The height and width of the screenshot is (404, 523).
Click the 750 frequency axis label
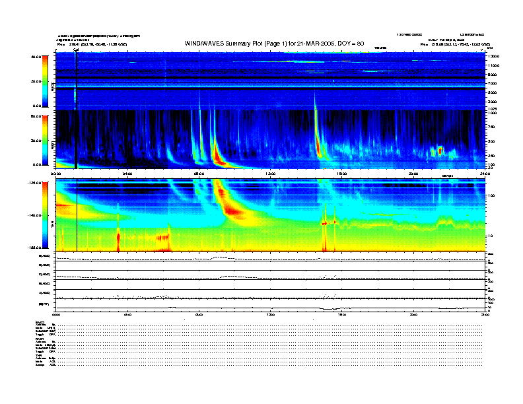pyautogui.click(x=491, y=127)
